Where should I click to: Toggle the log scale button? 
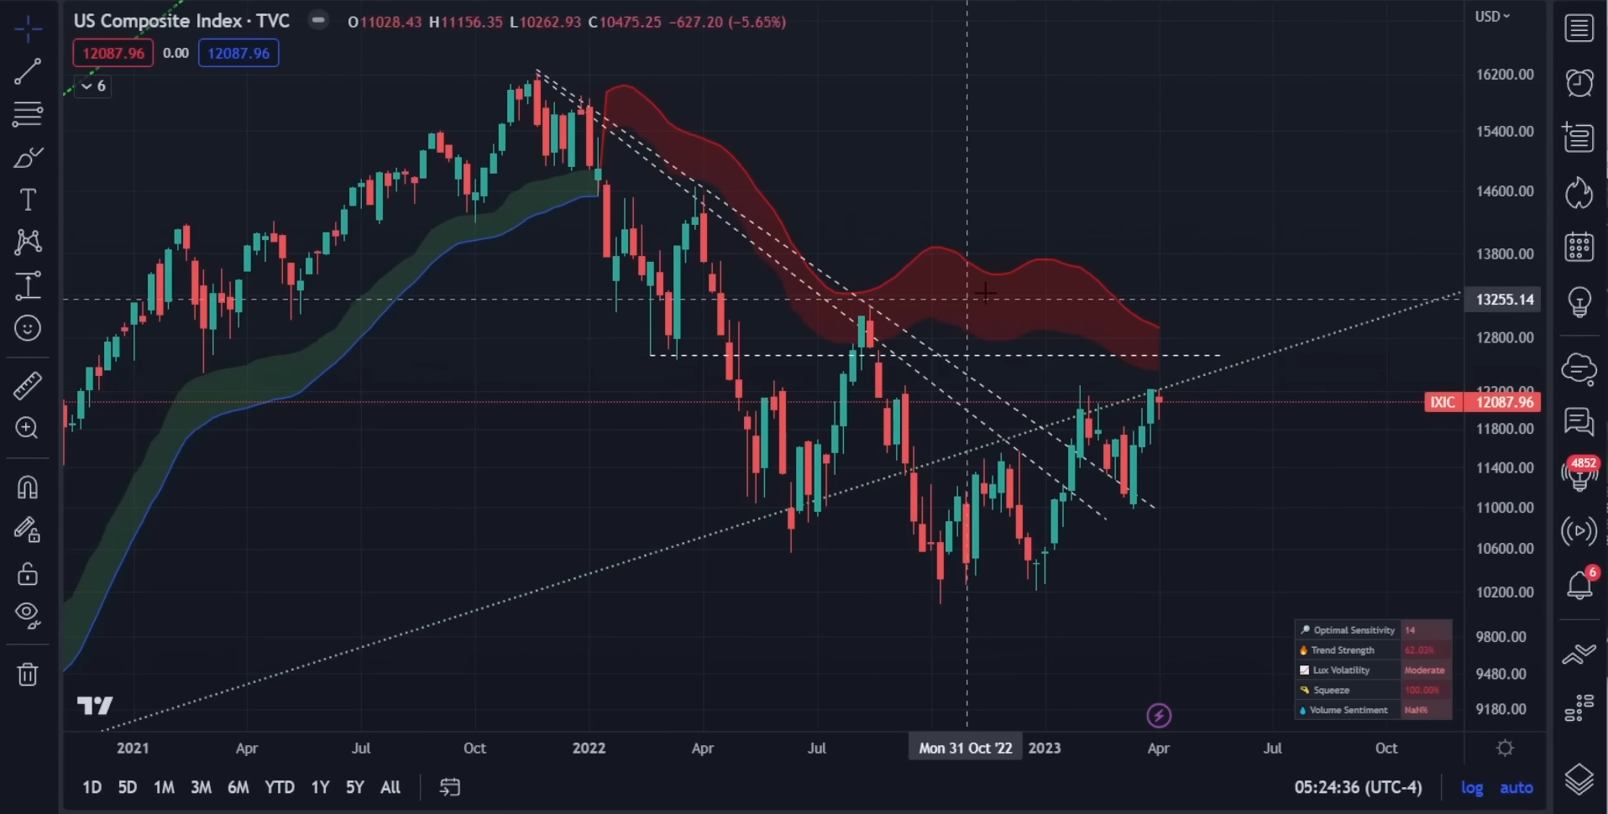pyautogui.click(x=1472, y=787)
